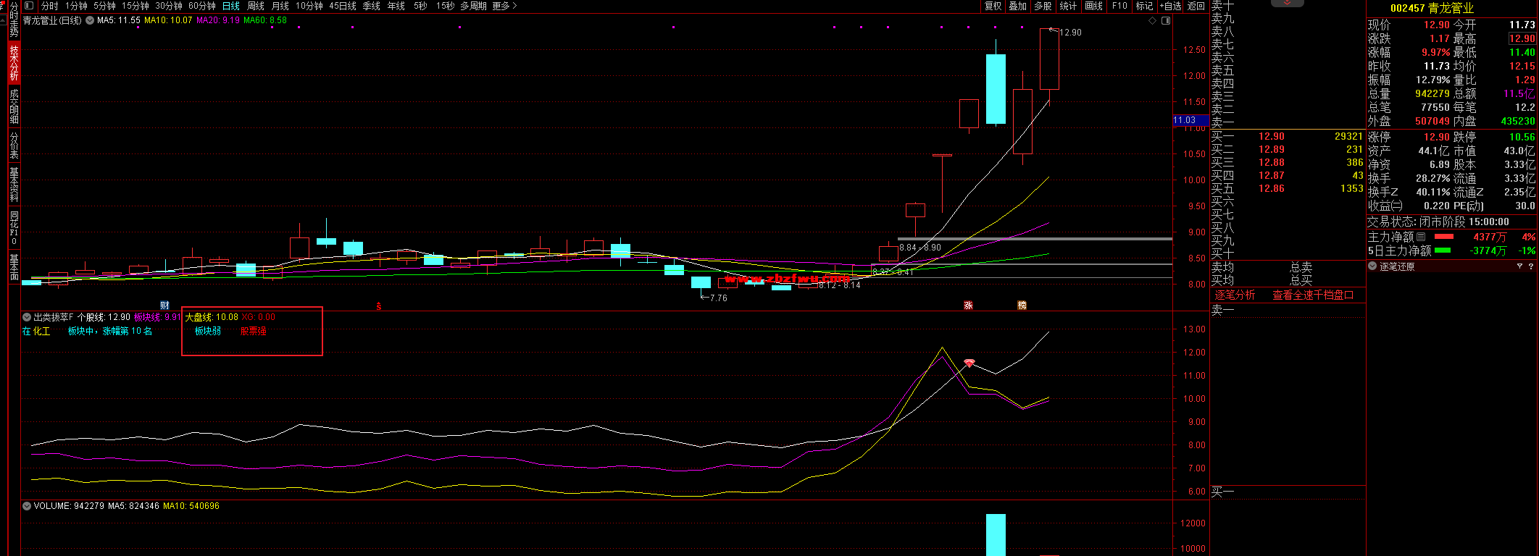Switch to 1分钟 period tab
Image resolution: width=1539 pixels, height=556 pixels.
[x=76, y=6]
